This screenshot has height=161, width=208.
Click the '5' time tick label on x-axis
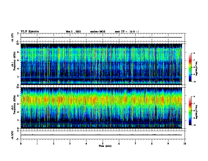point(103,144)
